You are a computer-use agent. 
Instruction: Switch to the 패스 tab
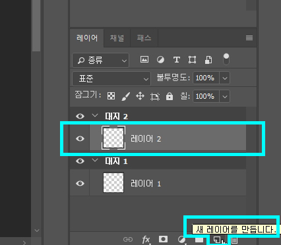tap(144, 38)
